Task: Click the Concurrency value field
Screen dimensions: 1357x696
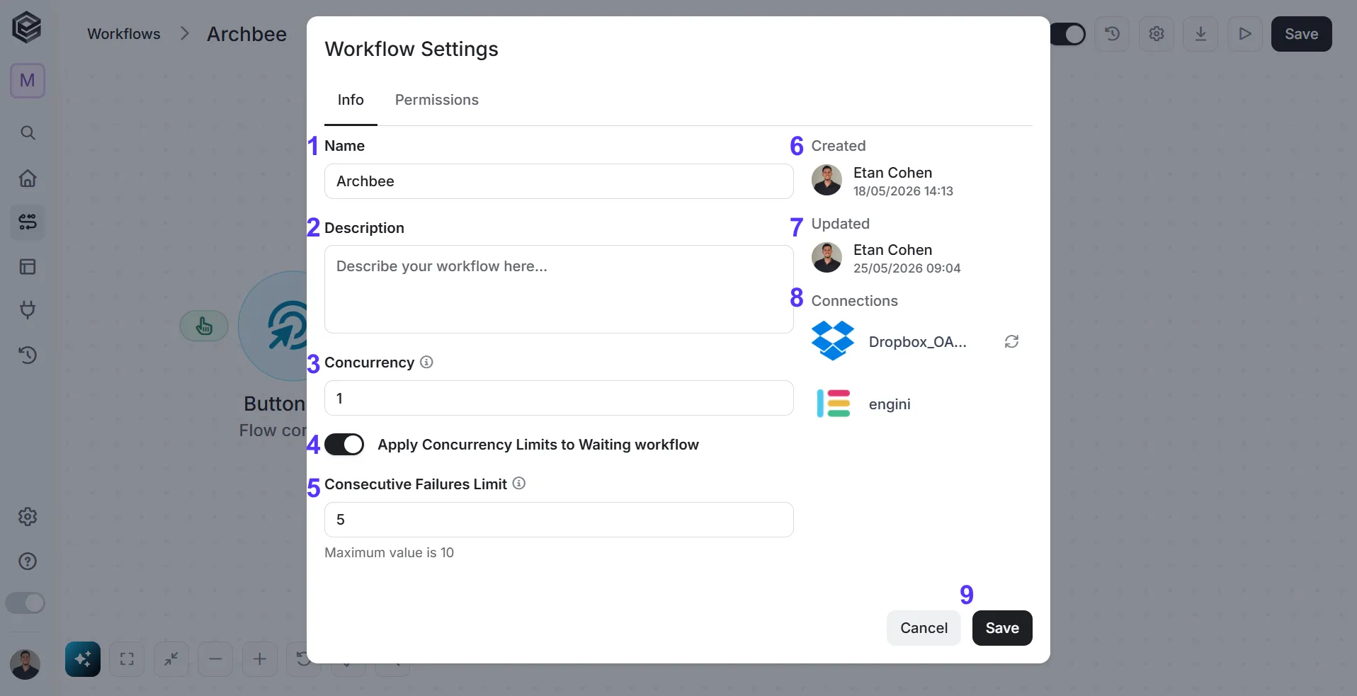Action: [x=559, y=398]
